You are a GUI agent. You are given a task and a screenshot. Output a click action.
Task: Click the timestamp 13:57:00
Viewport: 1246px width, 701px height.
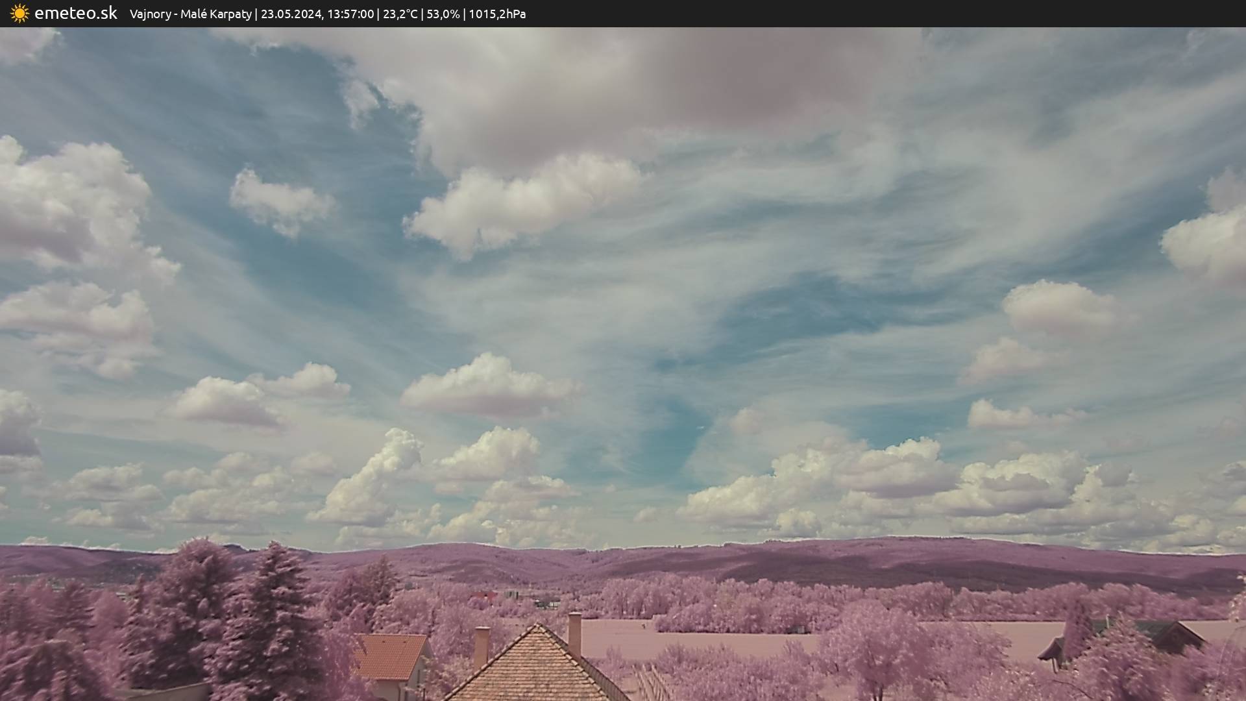click(350, 14)
